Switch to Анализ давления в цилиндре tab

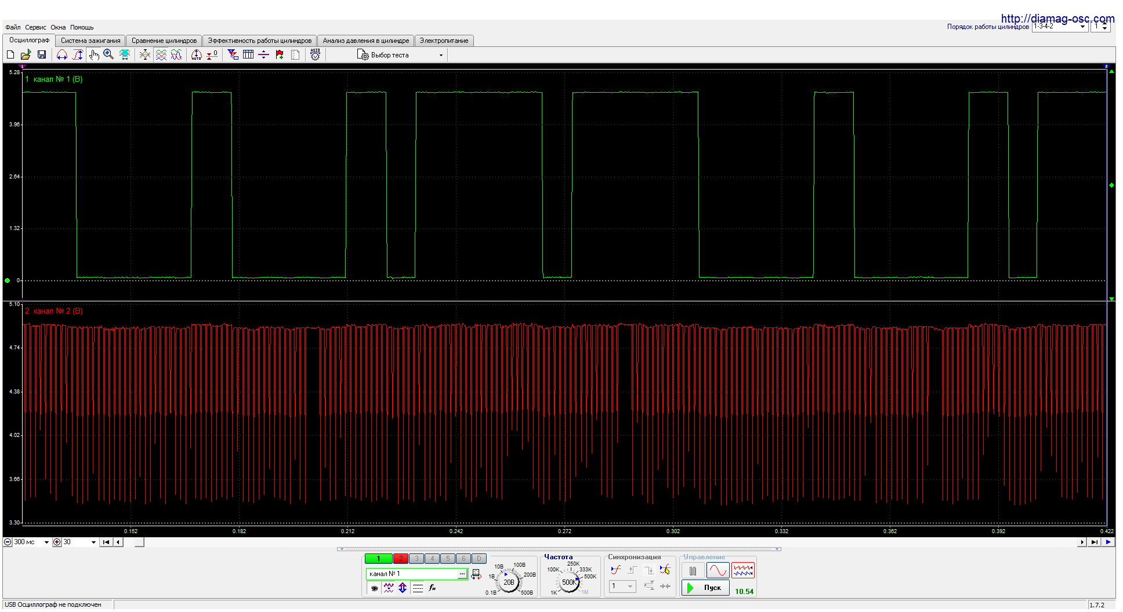tap(366, 41)
